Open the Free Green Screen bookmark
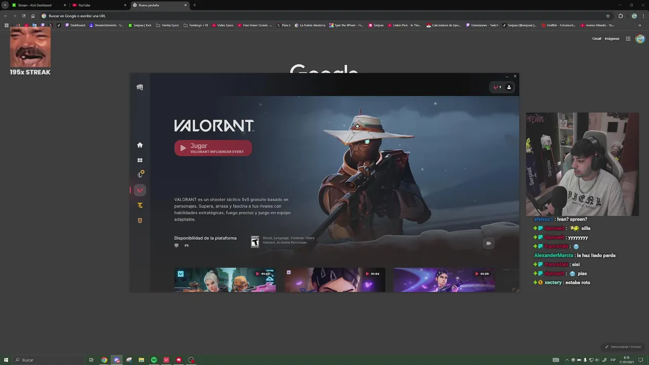This screenshot has height=365, width=649. point(255,25)
